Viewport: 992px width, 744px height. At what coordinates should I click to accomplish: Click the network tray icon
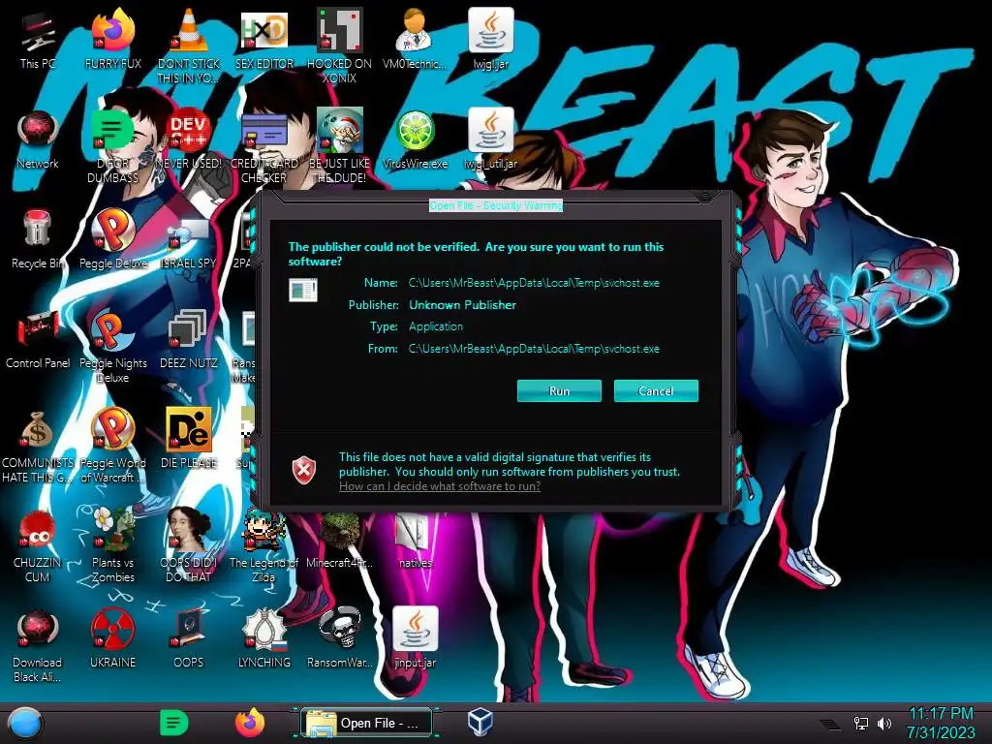tap(861, 723)
